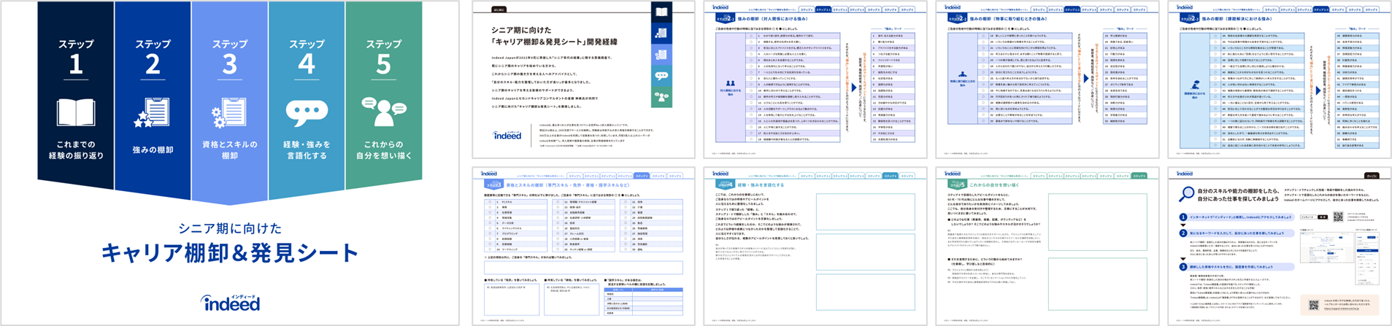Click the small gear-document icon on the はじめに page
Screen dimensions: 1392x326
[661, 55]
